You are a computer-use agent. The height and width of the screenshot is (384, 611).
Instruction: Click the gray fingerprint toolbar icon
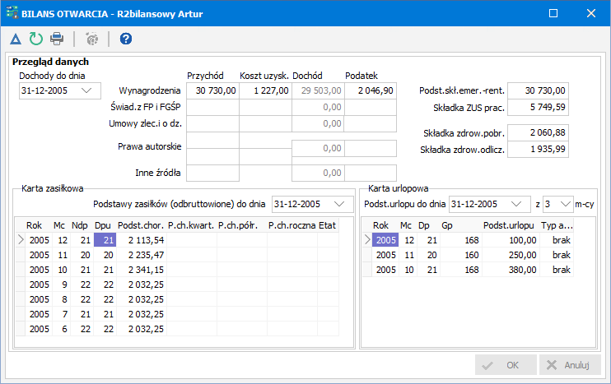coord(92,39)
